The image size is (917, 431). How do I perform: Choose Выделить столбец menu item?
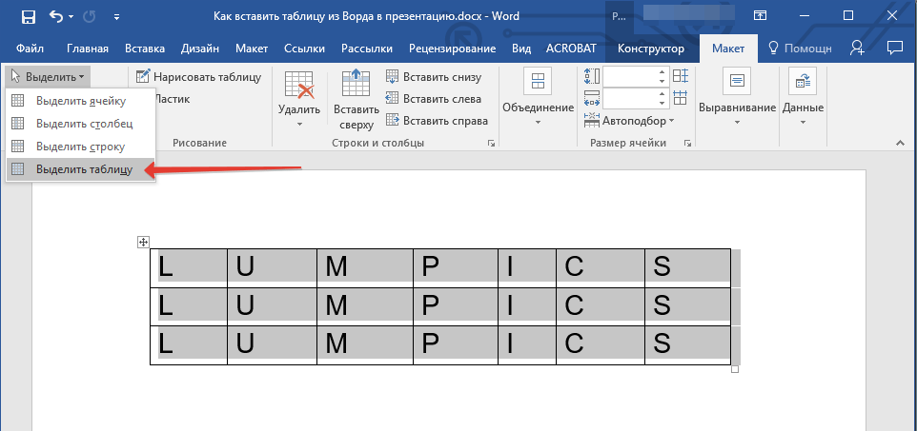pos(83,124)
